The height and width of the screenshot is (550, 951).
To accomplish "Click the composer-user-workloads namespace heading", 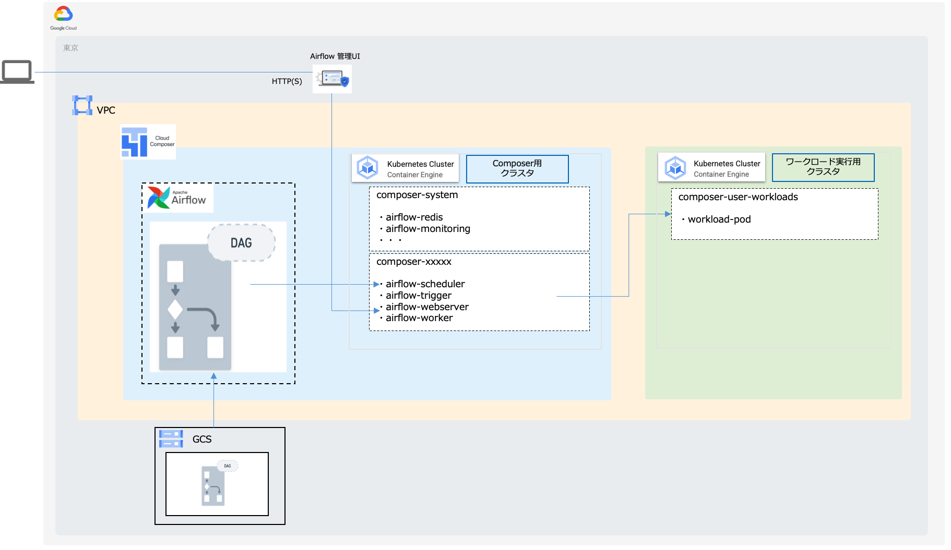I will [738, 197].
